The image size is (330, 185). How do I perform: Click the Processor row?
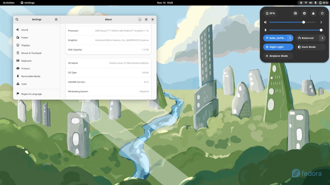coord(108,31)
